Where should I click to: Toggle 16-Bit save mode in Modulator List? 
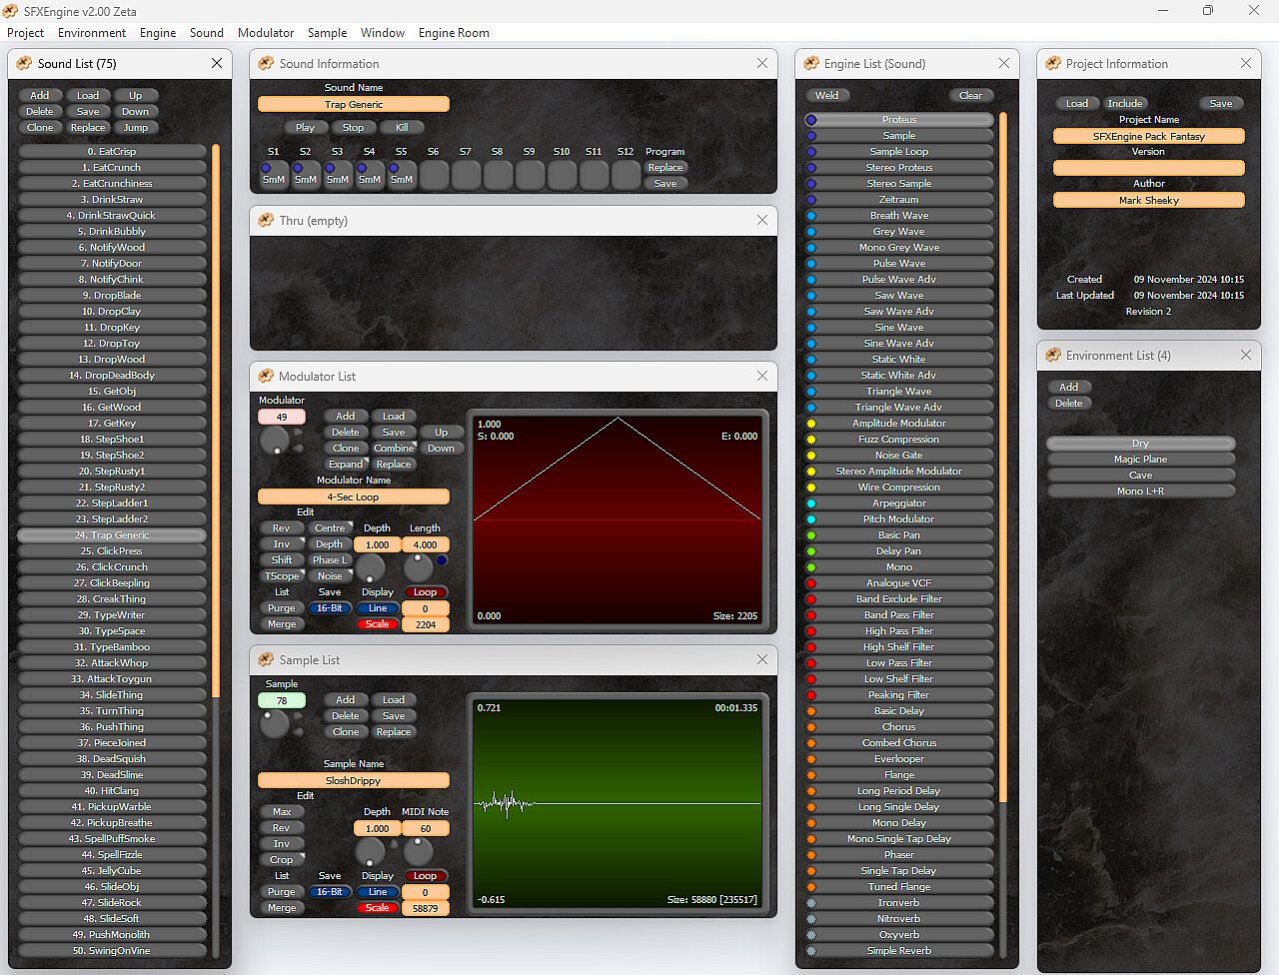click(x=329, y=608)
